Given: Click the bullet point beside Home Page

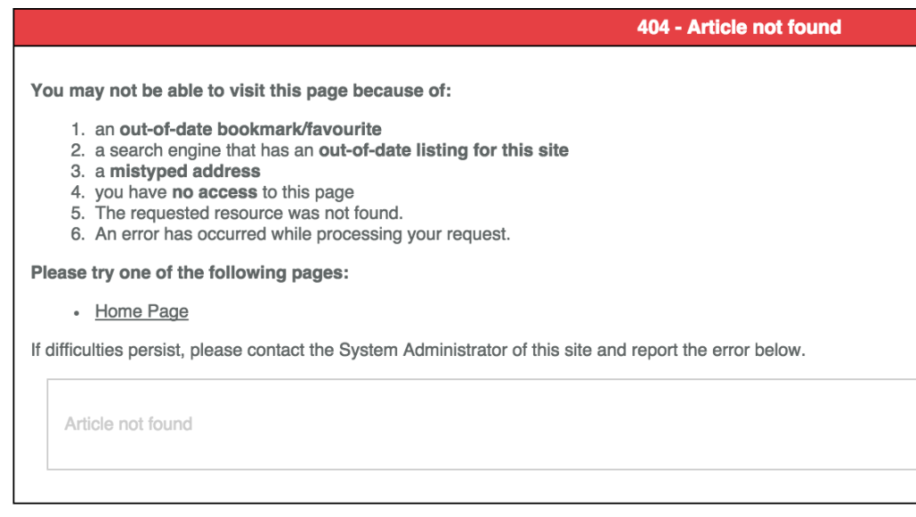Looking at the screenshot, I should tap(77, 313).
